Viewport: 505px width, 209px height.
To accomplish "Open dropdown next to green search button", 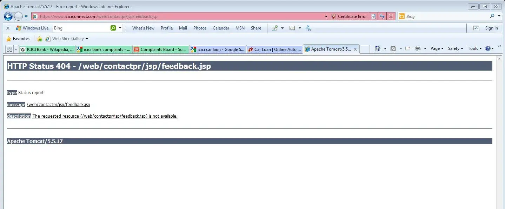I will (120, 28).
